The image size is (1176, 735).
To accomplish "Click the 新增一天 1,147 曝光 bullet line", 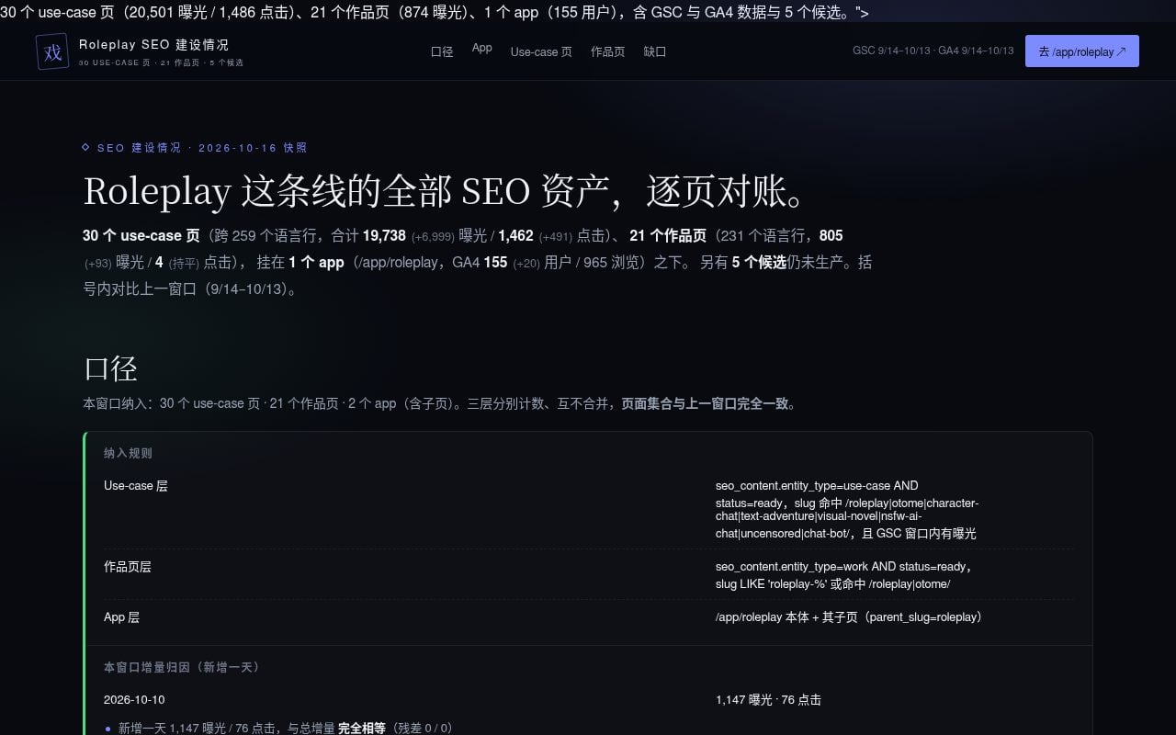I will tap(285, 728).
